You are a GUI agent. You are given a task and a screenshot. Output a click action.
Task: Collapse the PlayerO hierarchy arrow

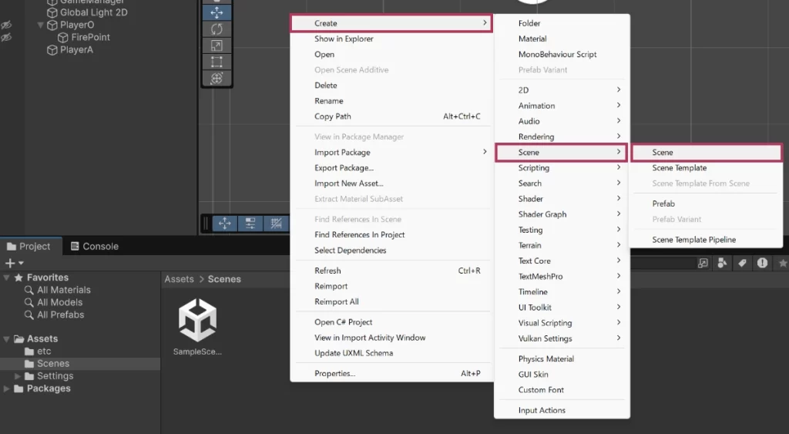pos(41,25)
